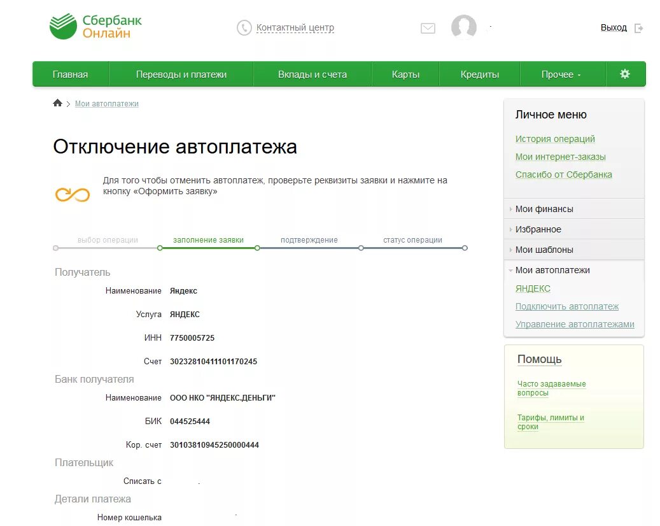
Task: Open Мои интернет-заказы link
Action: coord(560,157)
